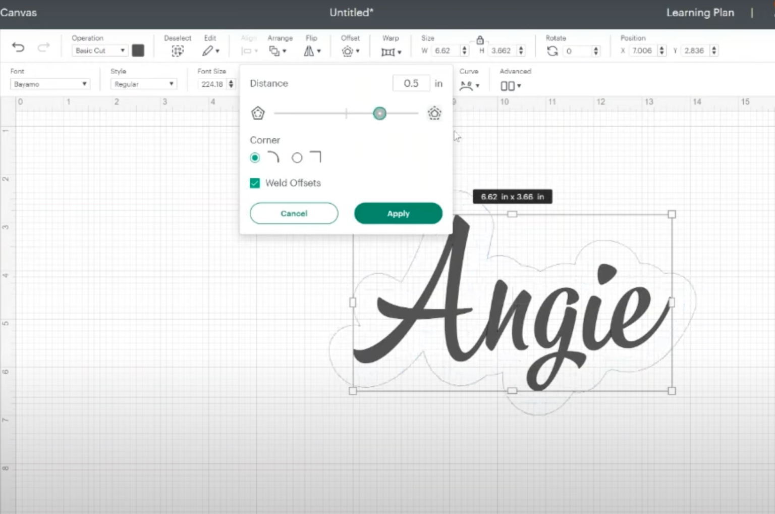Open the Advanced text options menu
The width and height of the screenshot is (775, 514).
pyautogui.click(x=510, y=86)
